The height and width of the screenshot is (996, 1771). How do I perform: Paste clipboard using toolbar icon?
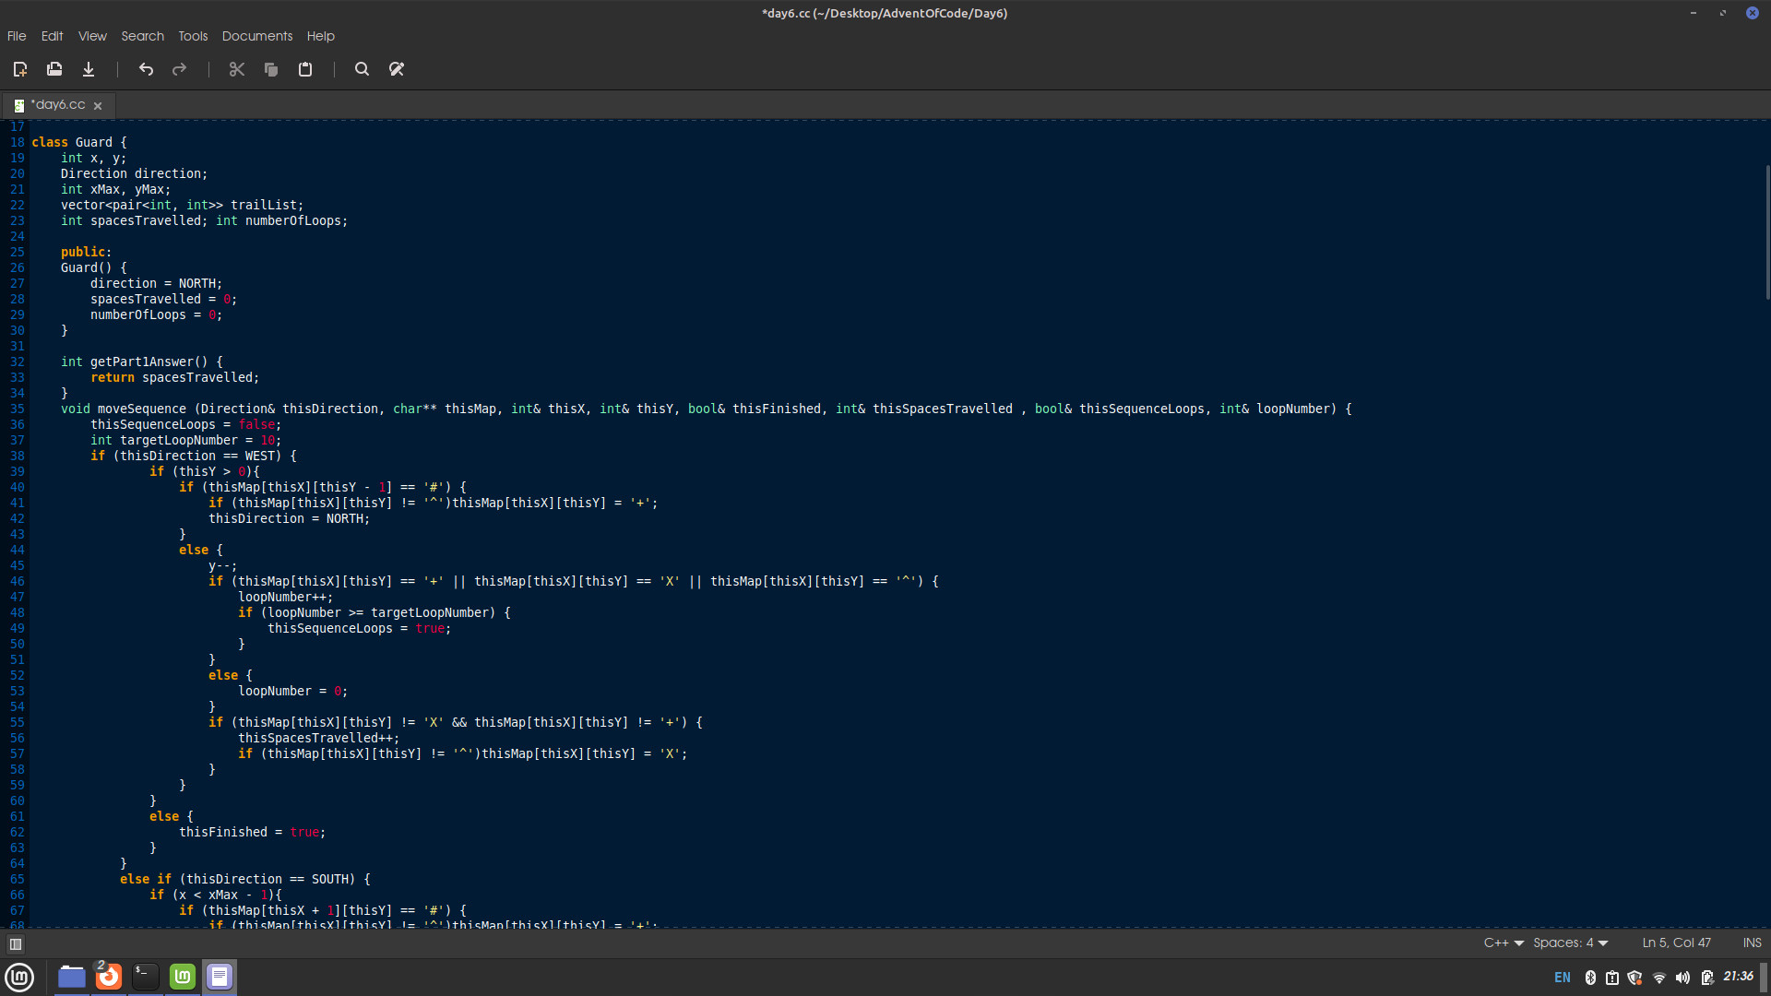pos(305,69)
